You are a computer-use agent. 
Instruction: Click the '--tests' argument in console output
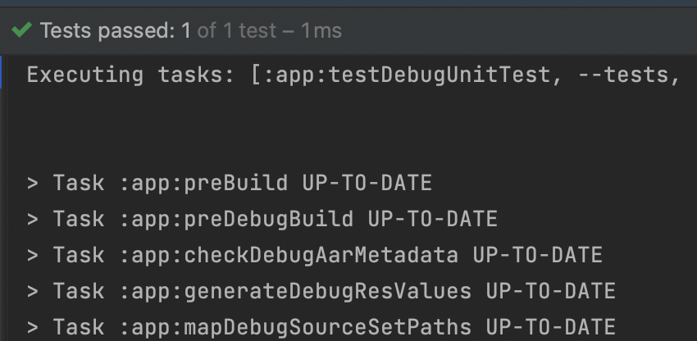tap(622, 75)
